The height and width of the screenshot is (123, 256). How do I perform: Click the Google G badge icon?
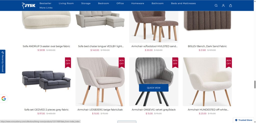coord(3,98)
